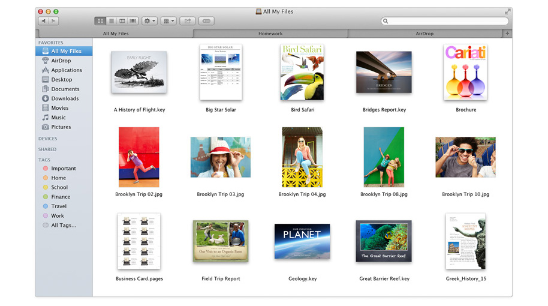Screen dimensions: 548x306
Task: Select icon view toggle button
Action: pyautogui.click(x=100, y=21)
